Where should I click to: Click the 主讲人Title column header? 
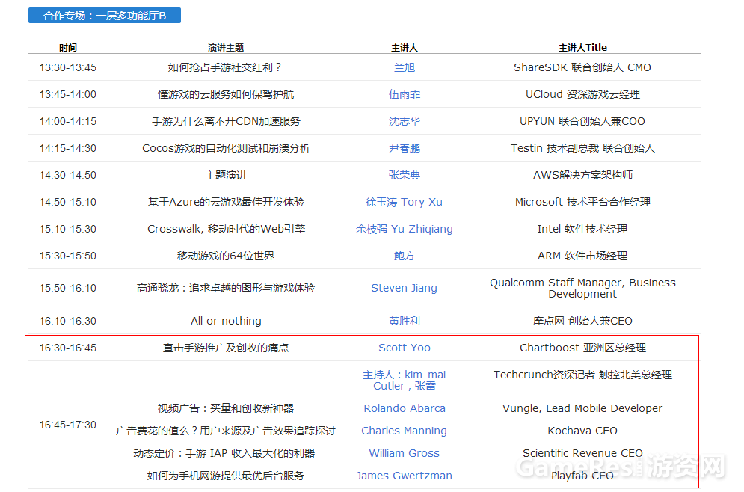tap(582, 47)
